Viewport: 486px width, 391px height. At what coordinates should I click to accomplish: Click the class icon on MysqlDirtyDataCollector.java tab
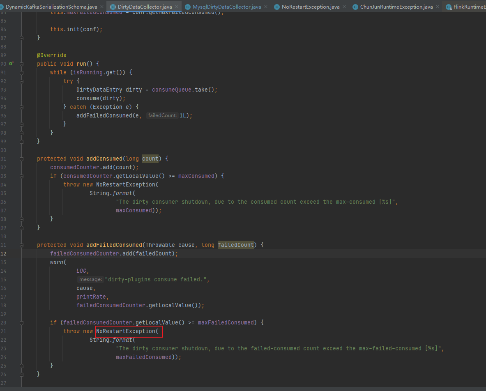point(188,7)
